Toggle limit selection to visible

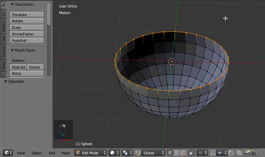pyautogui.click(x=191, y=153)
